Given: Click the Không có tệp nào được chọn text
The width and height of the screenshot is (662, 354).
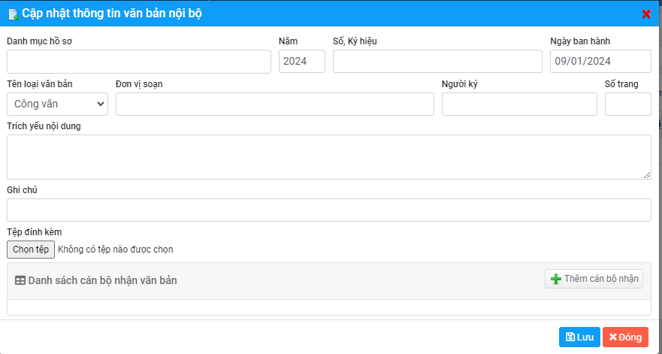Looking at the screenshot, I should coord(116,250).
